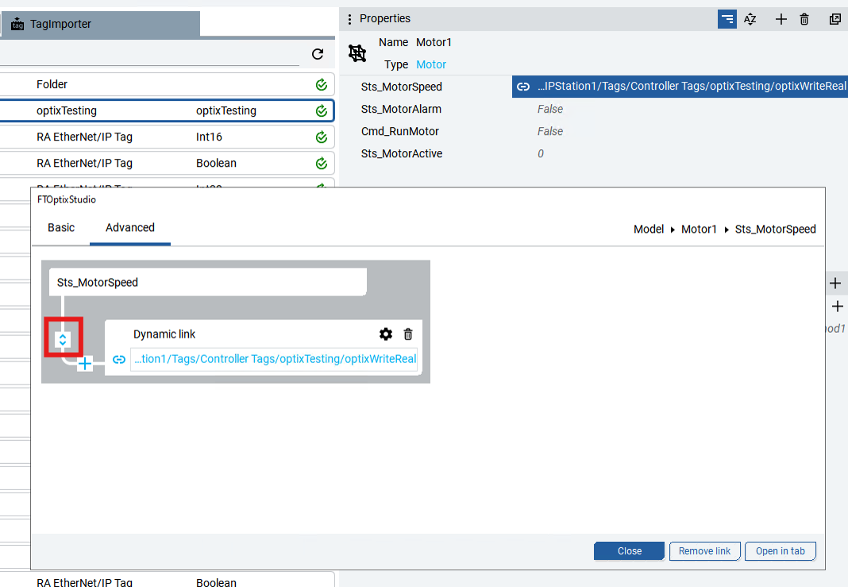Select the Sts_MotorSpeed node box in the editor
The image size is (848, 587).
pos(208,282)
